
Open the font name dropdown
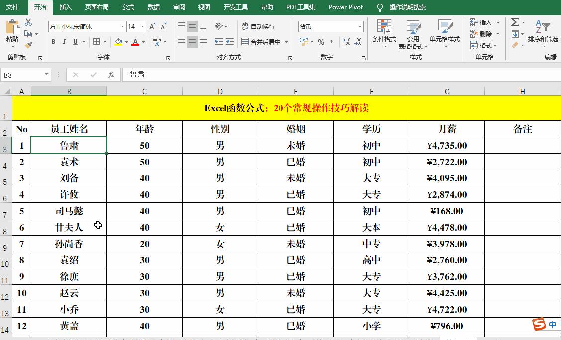pyautogui.click(x=122, y=26)
